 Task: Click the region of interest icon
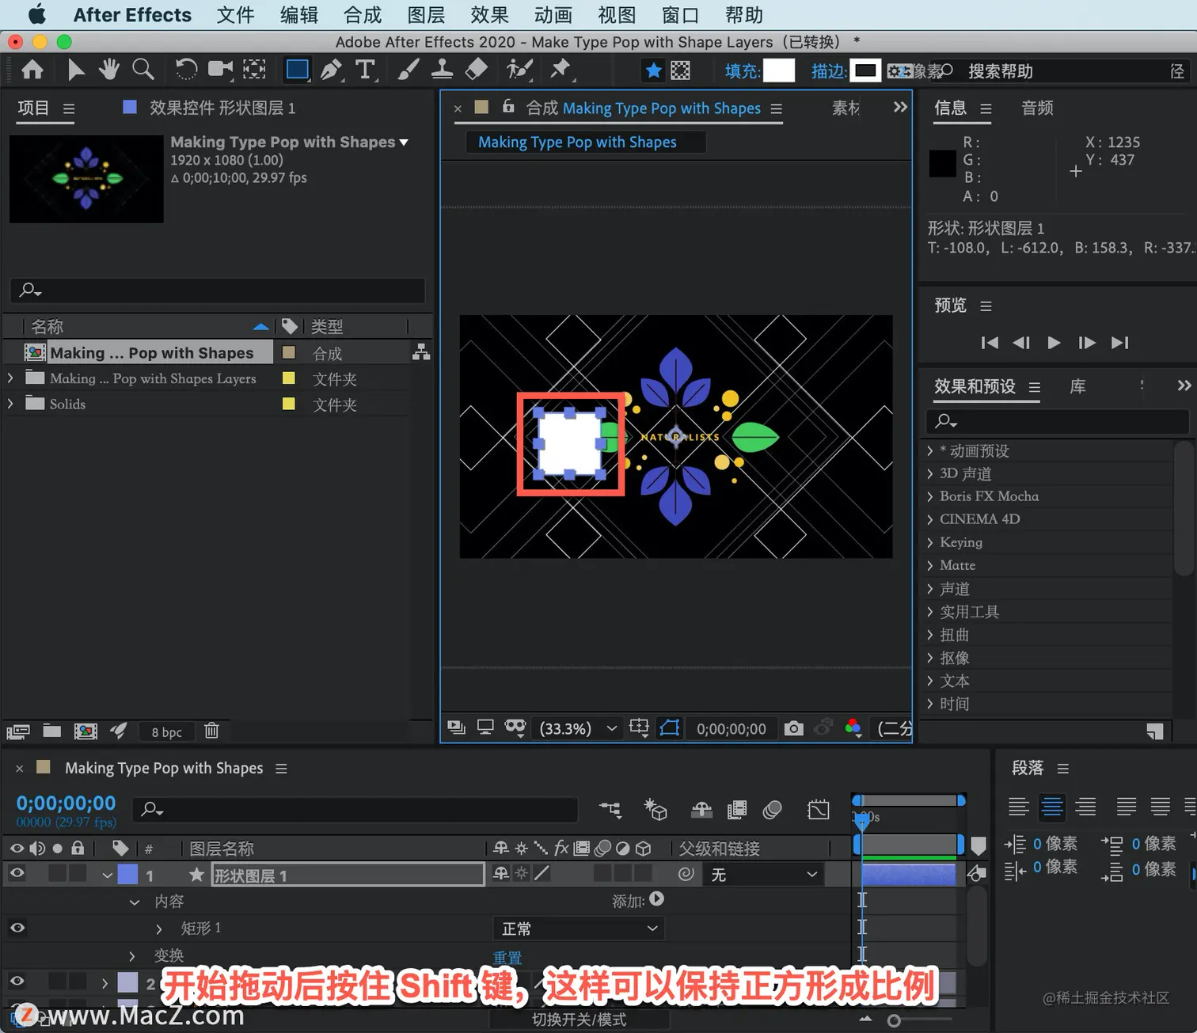pyautogui.click(x=639, y=728)
